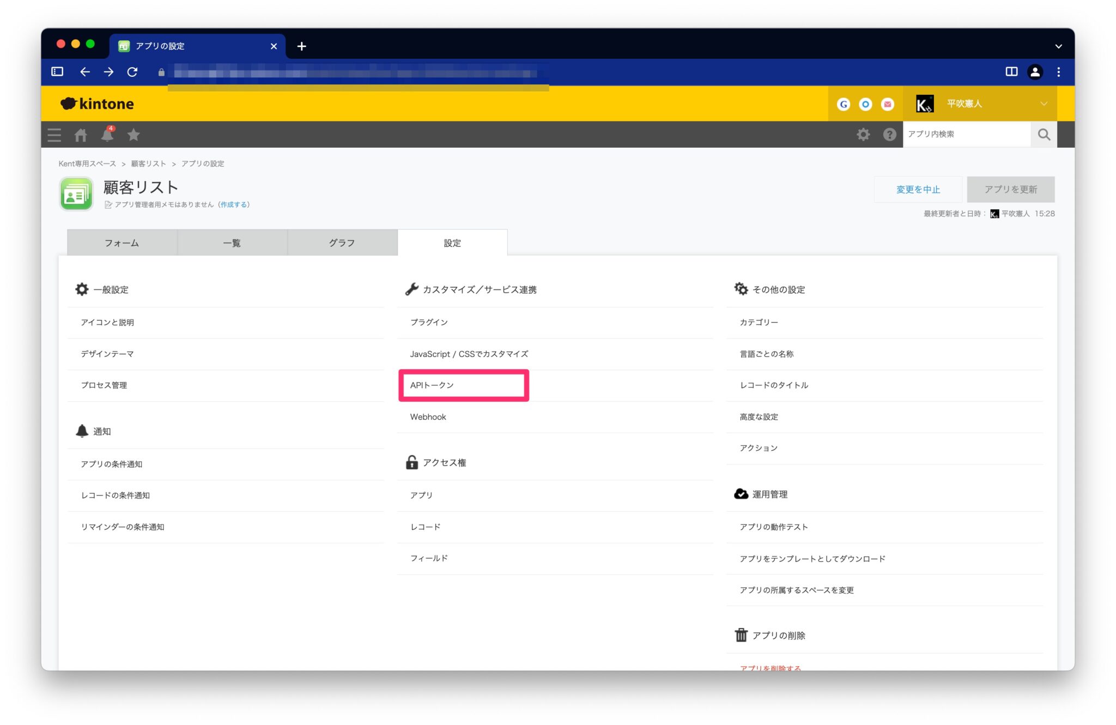Open the notifications bell icon
The width and height of the screenshot is (1116, 725).
(107, 135)
